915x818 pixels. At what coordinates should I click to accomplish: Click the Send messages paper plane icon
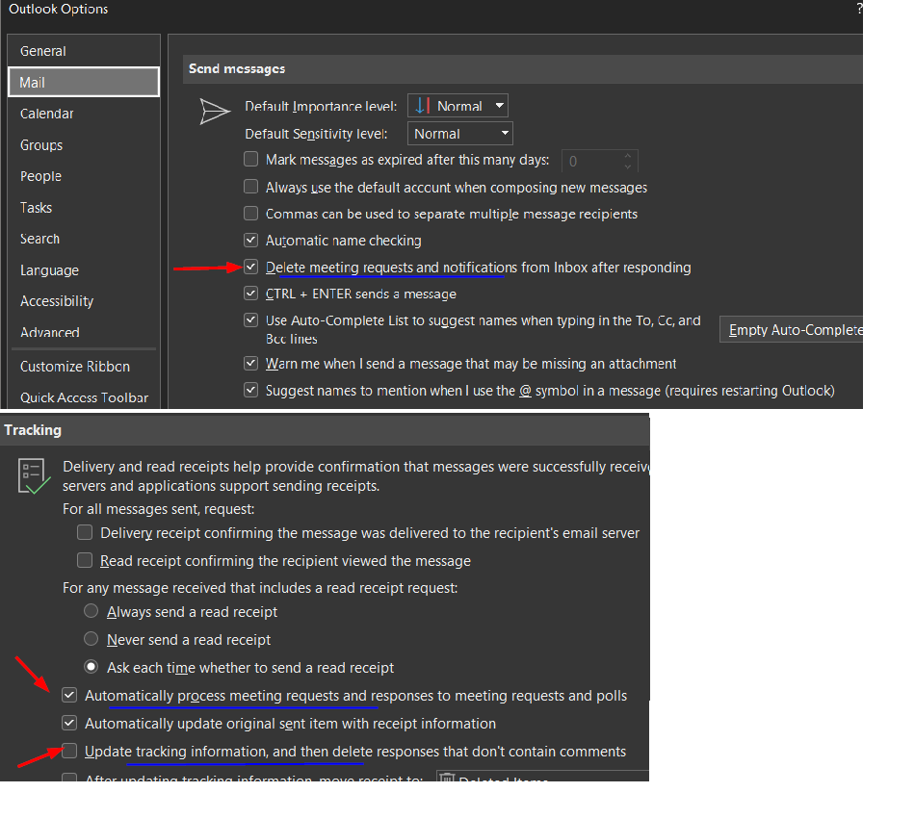215,111
